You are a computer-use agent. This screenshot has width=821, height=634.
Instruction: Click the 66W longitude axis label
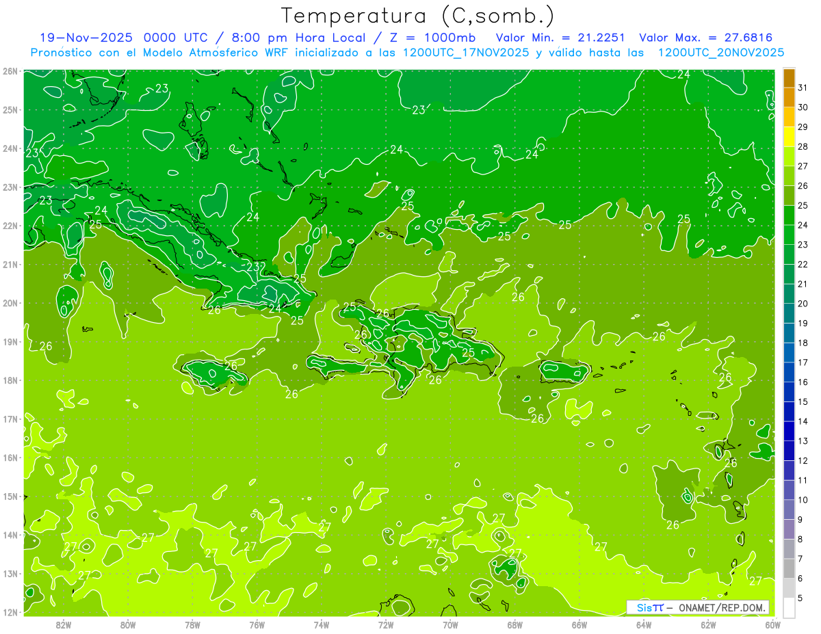click(579, 625)
